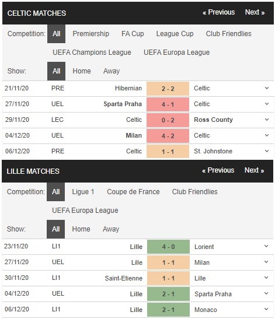Expand the Celtic vs Ross County chevron
This screenshot has height=319, width=275.
click(267, 120)
